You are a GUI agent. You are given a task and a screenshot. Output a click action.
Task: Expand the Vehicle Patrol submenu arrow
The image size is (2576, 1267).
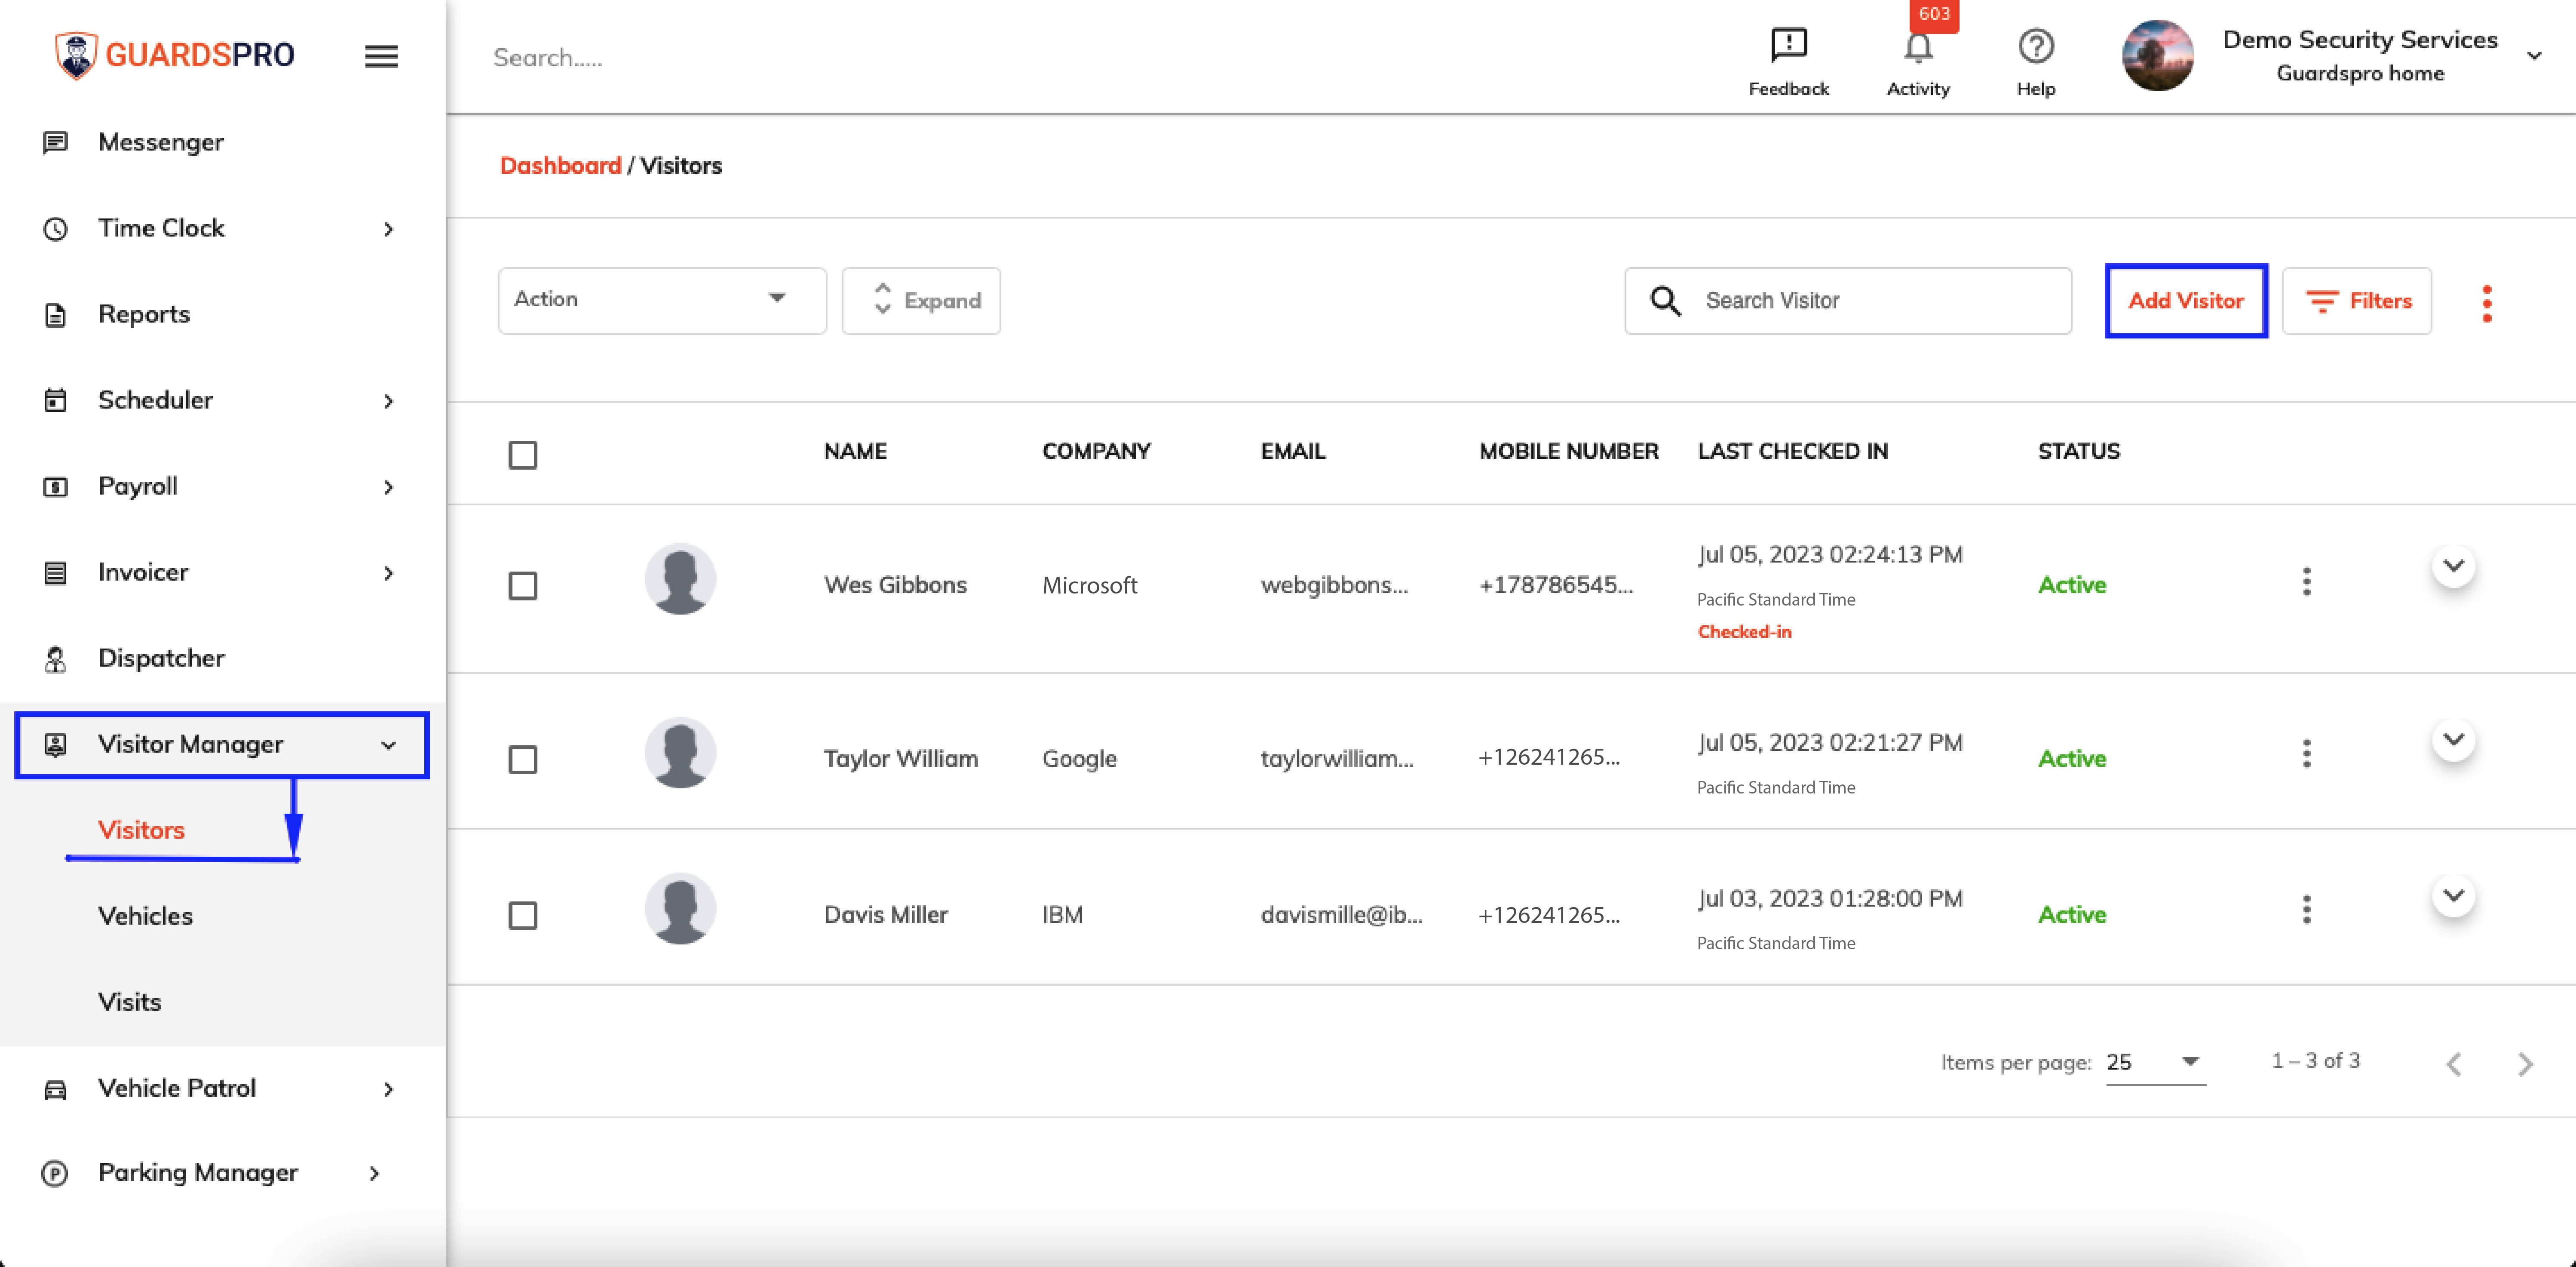[388, 1090]
